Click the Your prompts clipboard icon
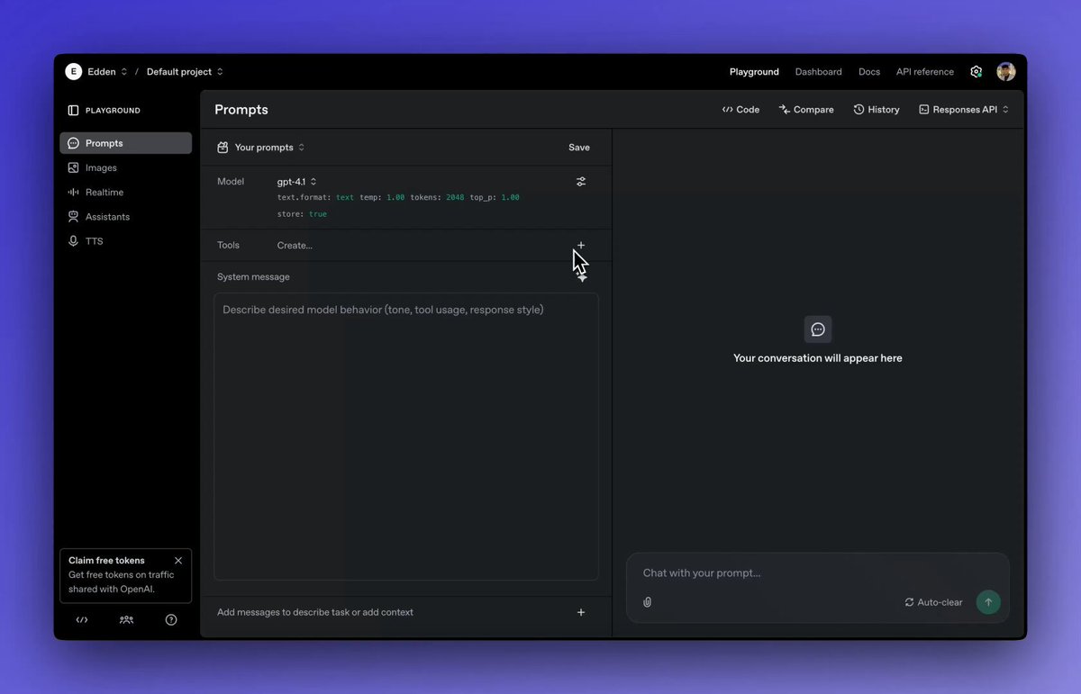 point(223,148)
